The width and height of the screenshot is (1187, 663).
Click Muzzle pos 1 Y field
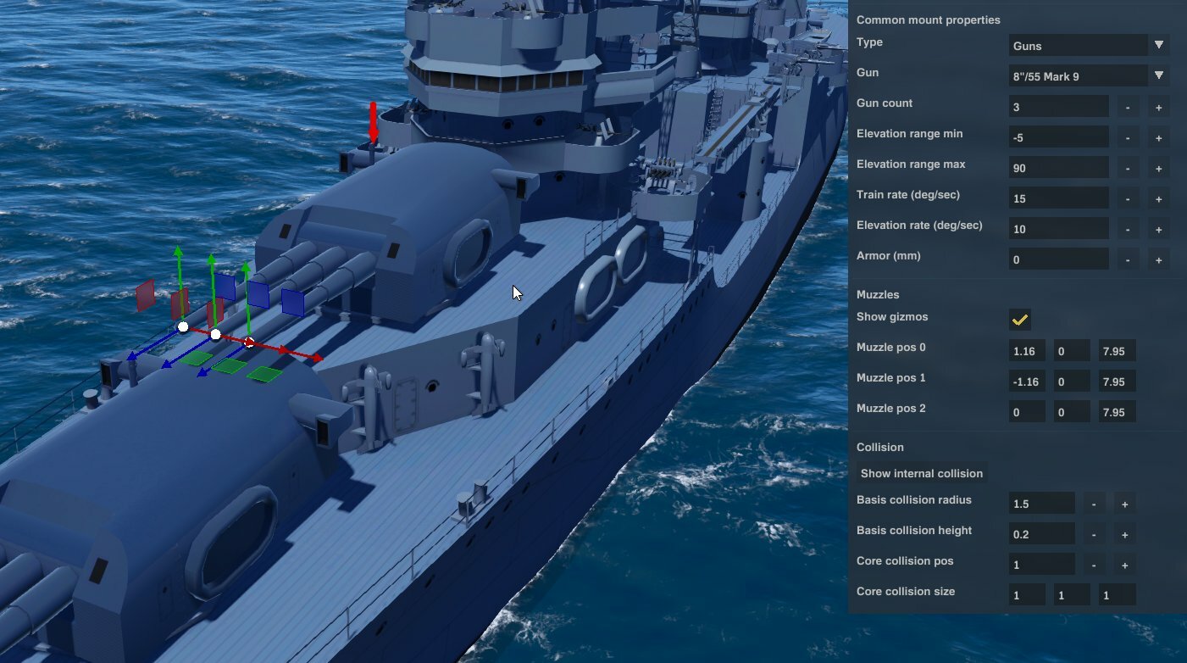(x=1072, y=382)
